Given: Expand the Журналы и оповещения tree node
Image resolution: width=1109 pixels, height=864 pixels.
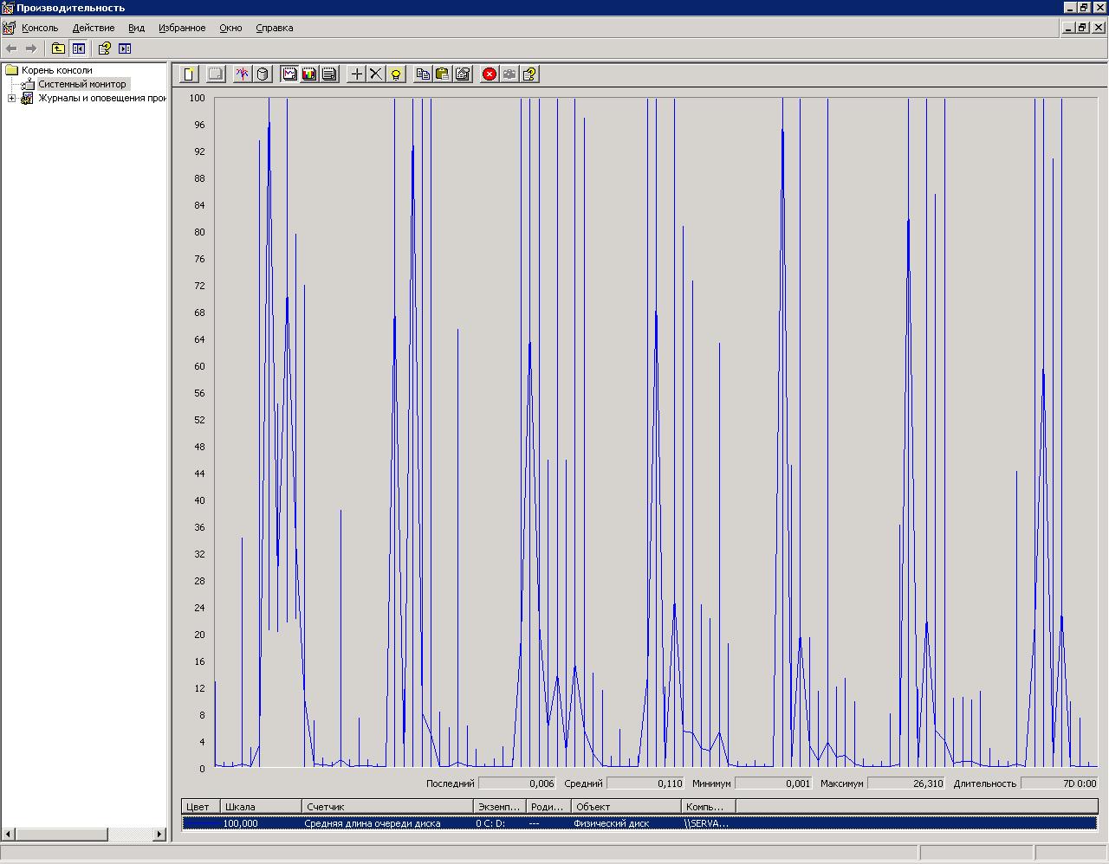Looking at the screenshot, I should (11, 99).
